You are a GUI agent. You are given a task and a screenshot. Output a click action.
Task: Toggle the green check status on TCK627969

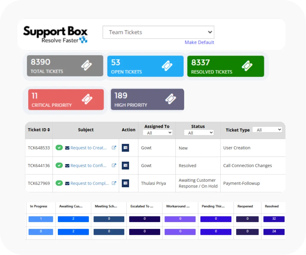click(59, 183)
